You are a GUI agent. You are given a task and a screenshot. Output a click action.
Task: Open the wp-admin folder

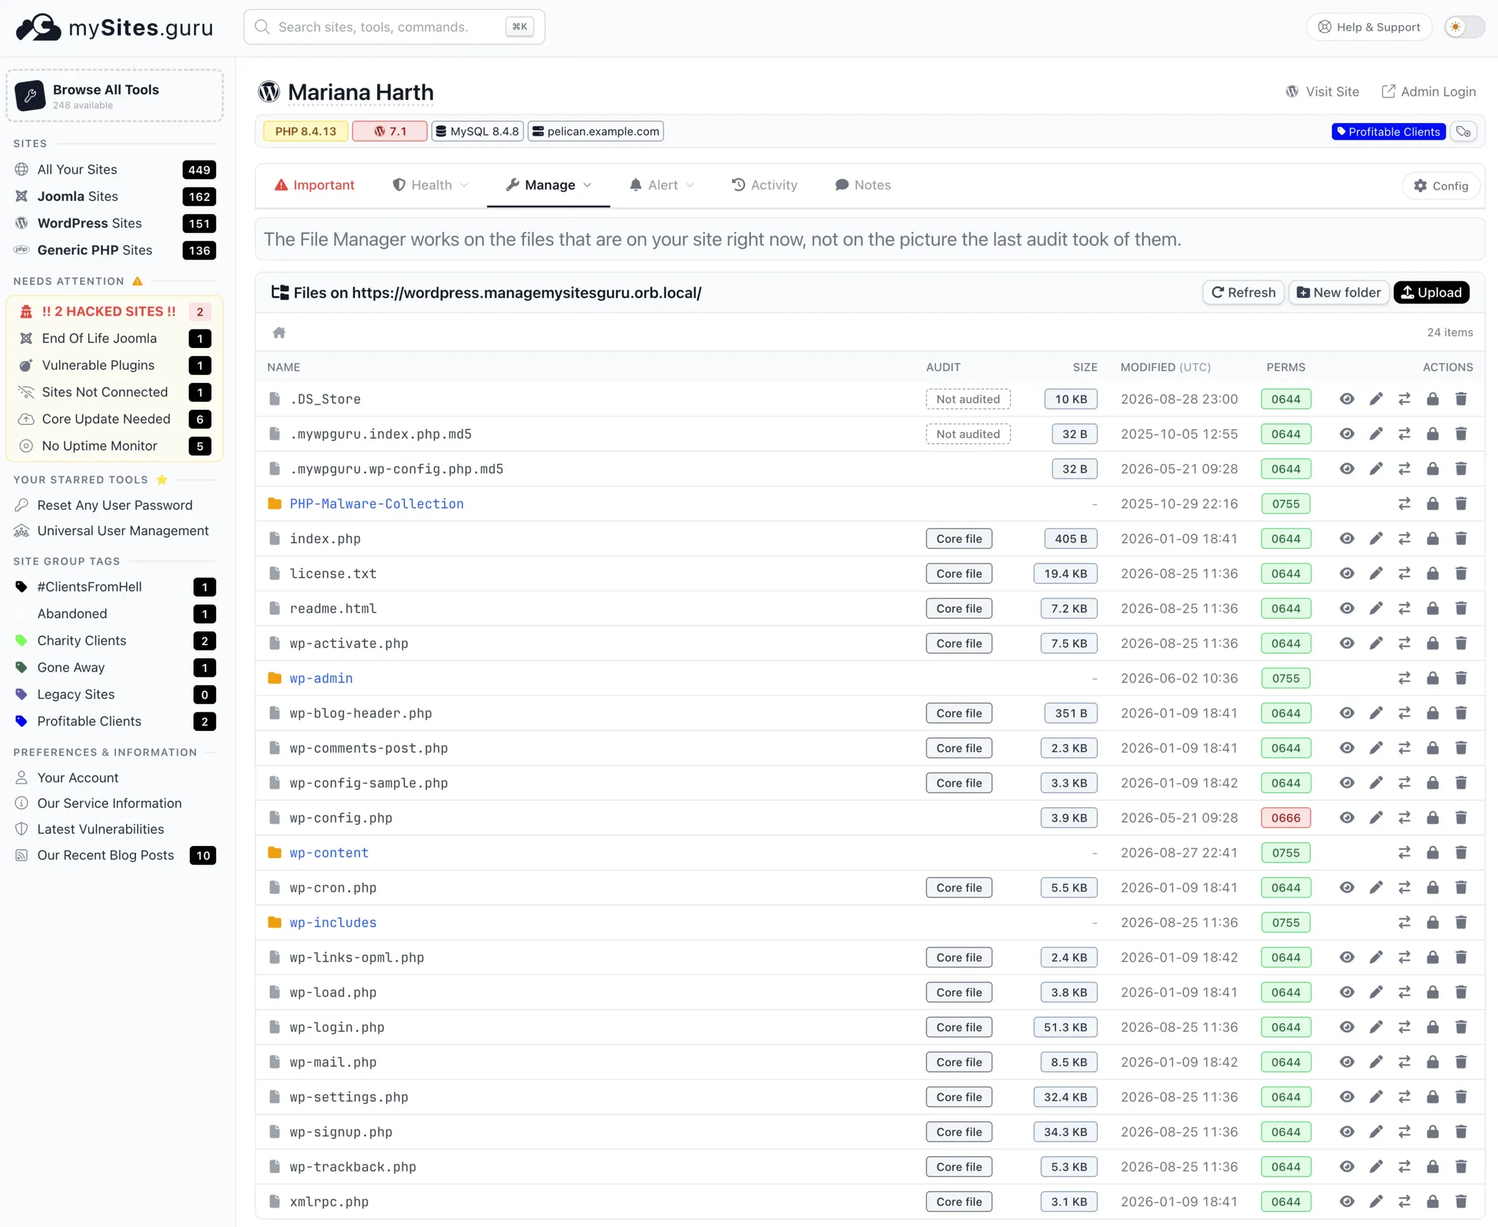coord(321,679)
